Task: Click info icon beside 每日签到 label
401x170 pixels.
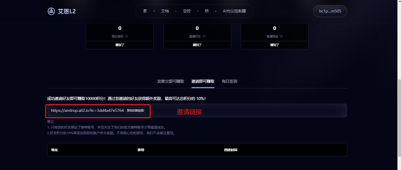Action: pyautogui.click(x=126, y=36)
